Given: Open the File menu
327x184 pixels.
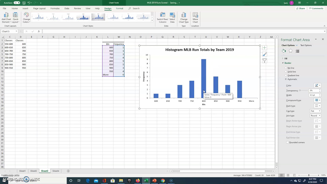Looking at the screenshot, I should 4,8.
